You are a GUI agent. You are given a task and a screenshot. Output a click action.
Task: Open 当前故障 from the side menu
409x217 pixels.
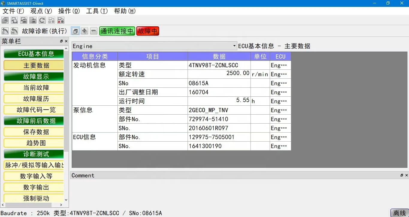coord(34,88)
